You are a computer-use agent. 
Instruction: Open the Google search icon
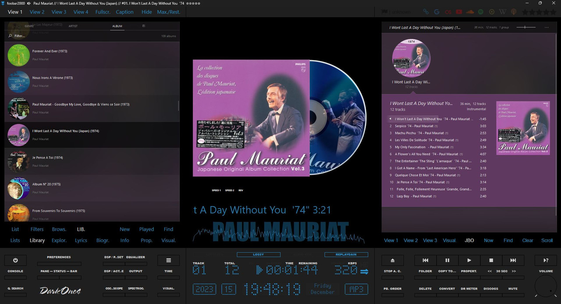click(x=437, y=12)
